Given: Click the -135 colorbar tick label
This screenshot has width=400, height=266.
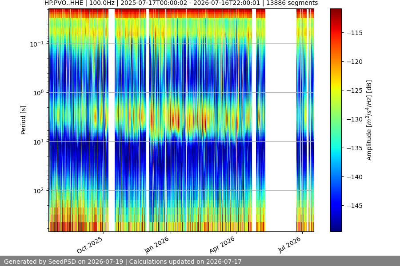Looking at the screenshot, I should click(x=355, y=148).
